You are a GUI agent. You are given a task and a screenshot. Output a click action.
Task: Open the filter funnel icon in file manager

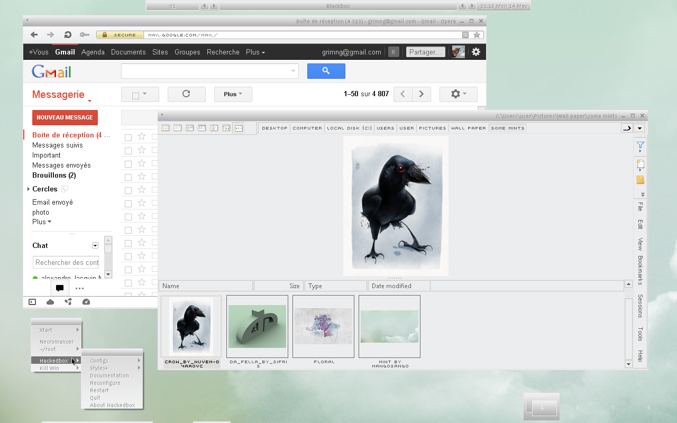[x=641, y=145]
